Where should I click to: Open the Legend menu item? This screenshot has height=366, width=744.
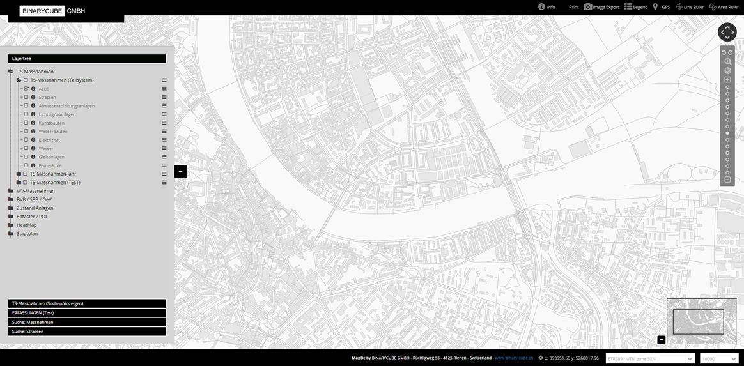tap(636, 7)
